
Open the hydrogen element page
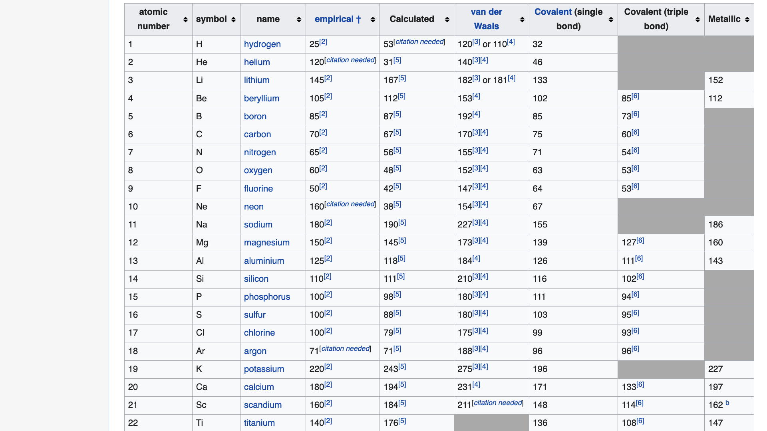(262, 44)
